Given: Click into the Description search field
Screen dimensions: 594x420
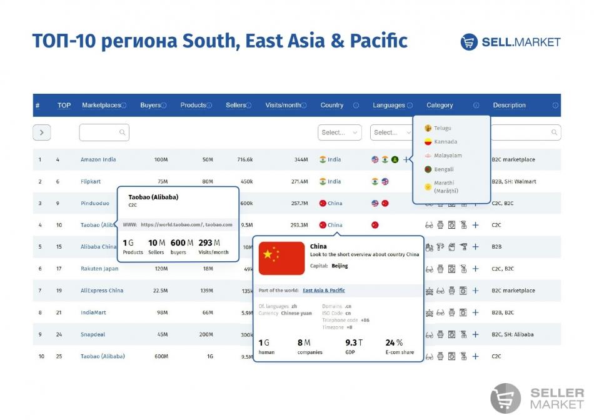Looking at the screenshot, I should (x=526, y=132).
